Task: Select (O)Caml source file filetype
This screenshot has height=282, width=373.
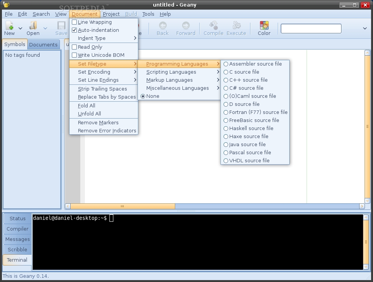Action: [x=255, y=96]
